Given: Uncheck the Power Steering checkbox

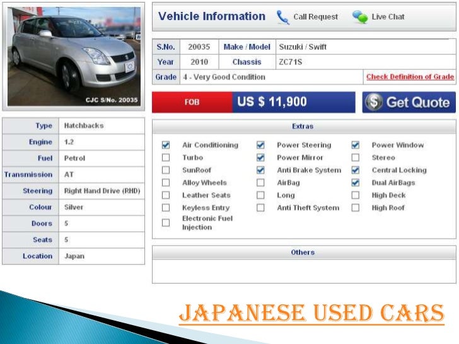Looking at the screenshot, I should click(260, 145).
